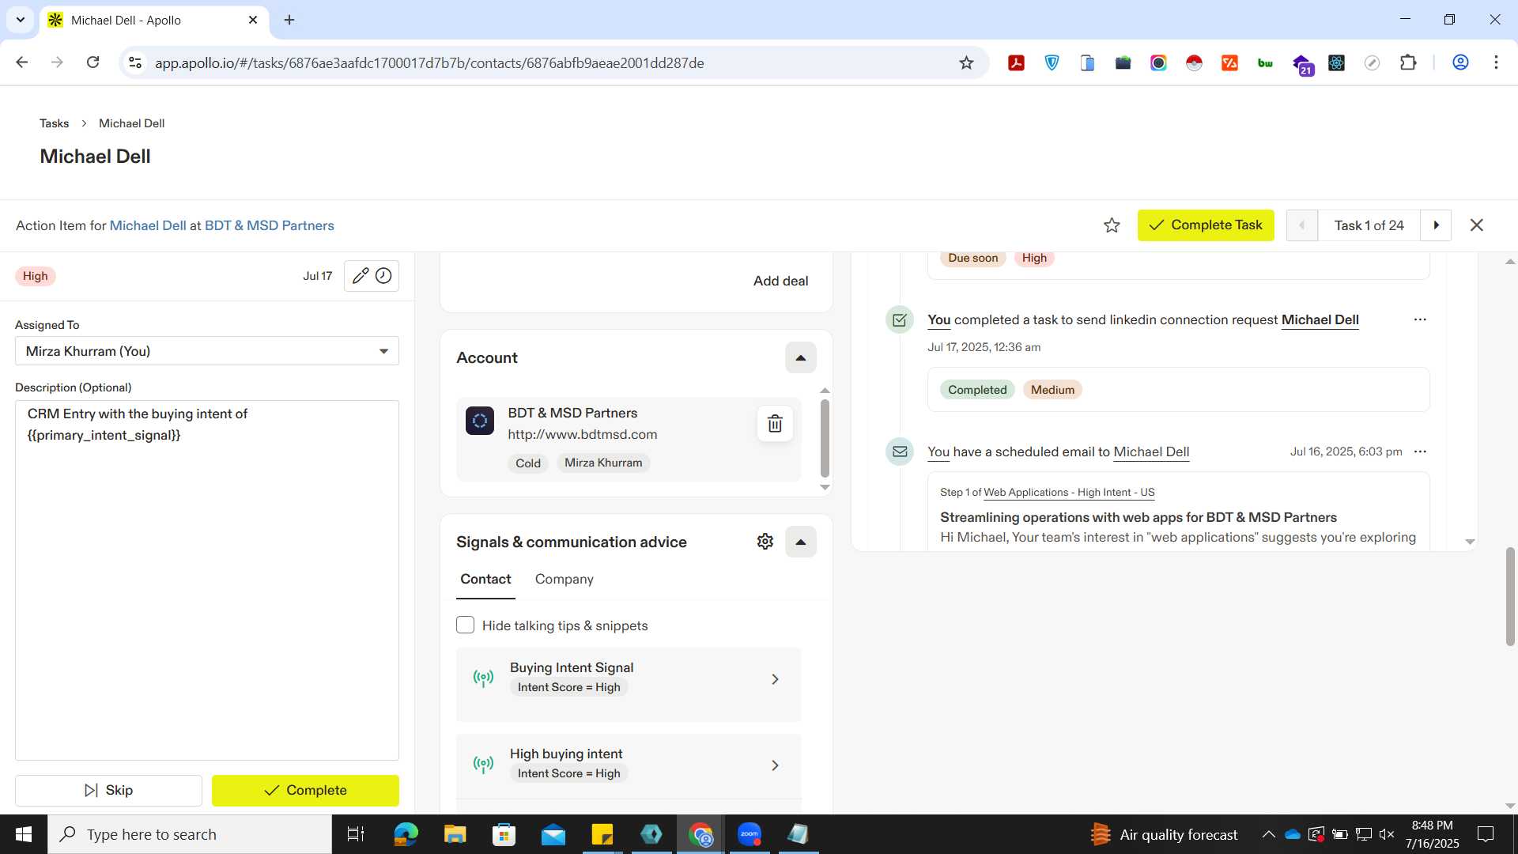Go to Tasks breadcrumb
This screenshot has height=854, width=1518.
coord(54,123)
